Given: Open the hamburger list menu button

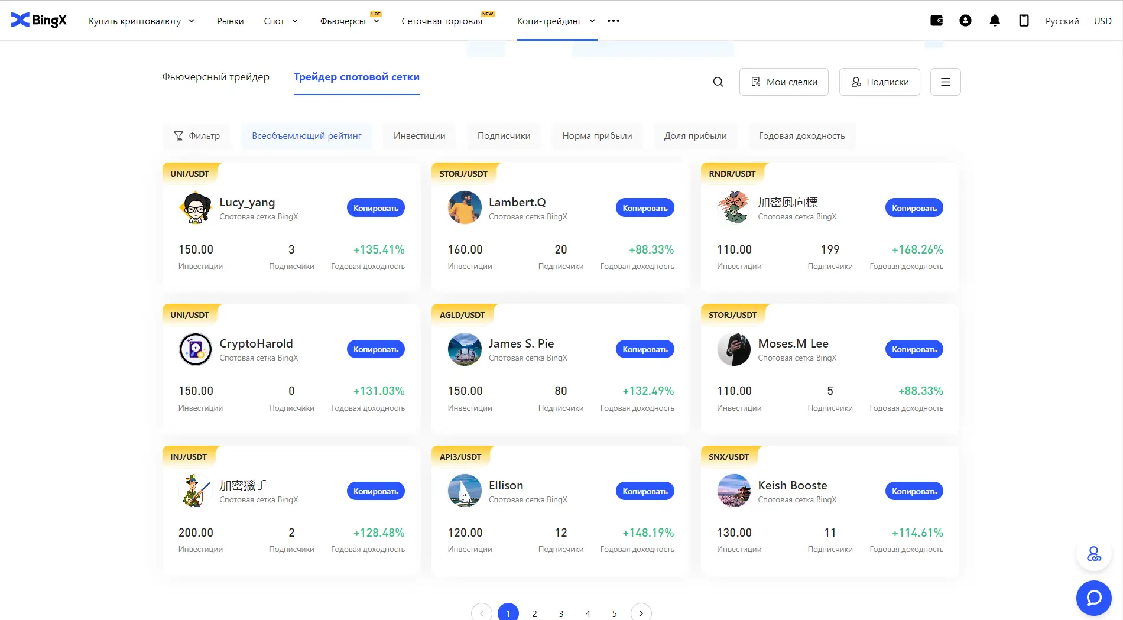Looking at the screenshot, I should (x=945, y=82).
